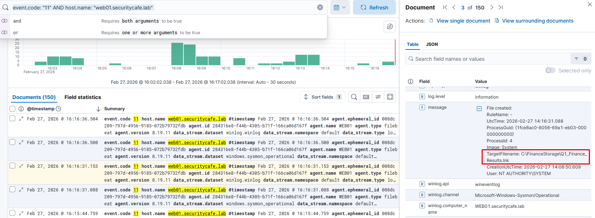Click the 'Microsoft-Windows-Sysmon/Operational' value
Image resolution: width=595 pixels, height=218 pixels.
[x=517, y=195]
